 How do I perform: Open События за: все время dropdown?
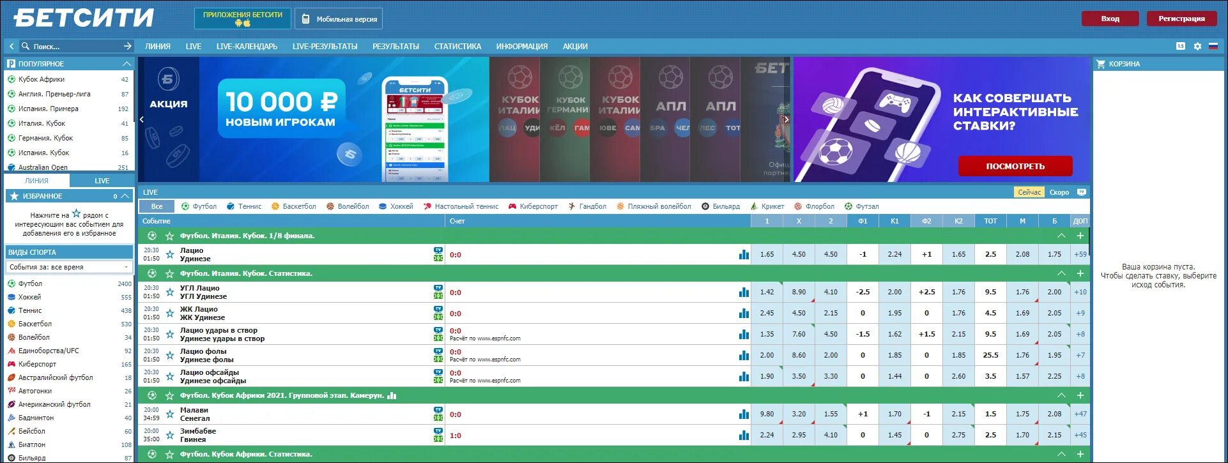(x=69, y=267)
